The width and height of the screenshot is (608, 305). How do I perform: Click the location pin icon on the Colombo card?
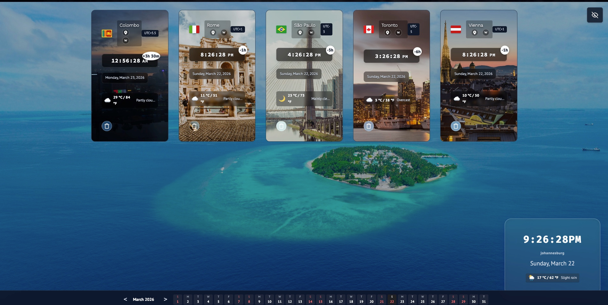point(126,33)
